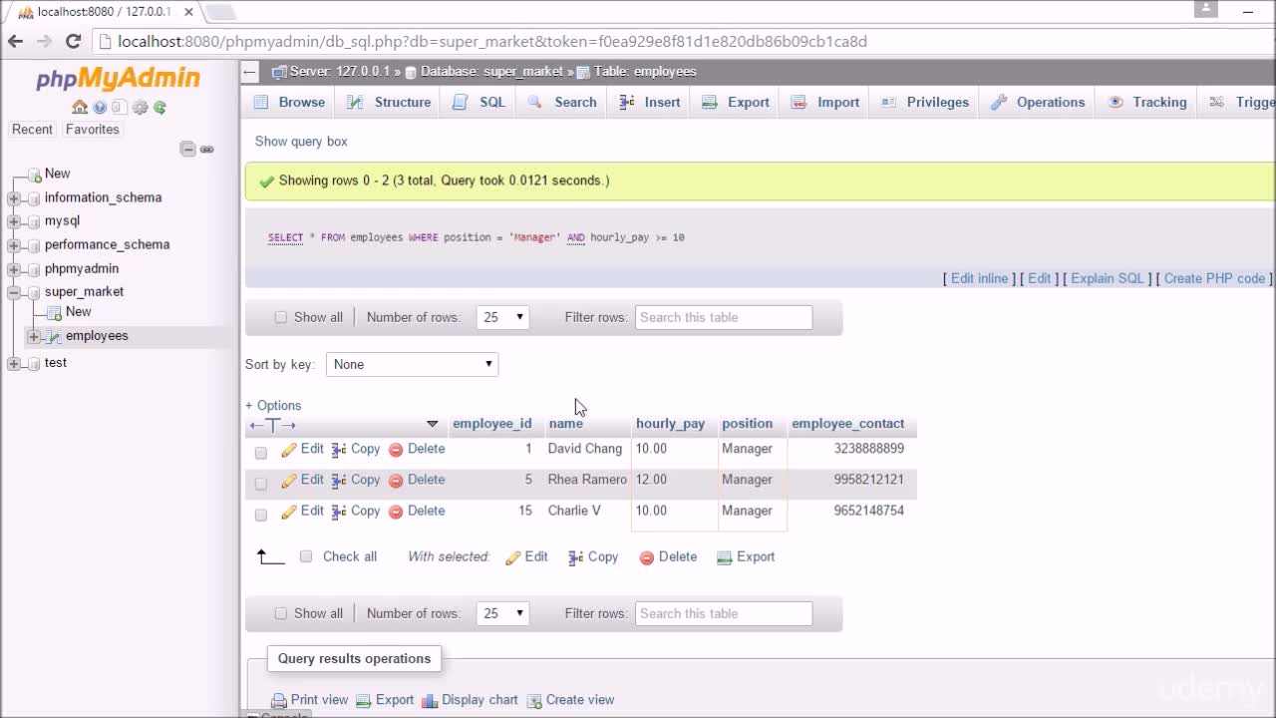Click the link with main panel icon
Image resolution: width=1276 pixels, height=718 pixels.
207,150
